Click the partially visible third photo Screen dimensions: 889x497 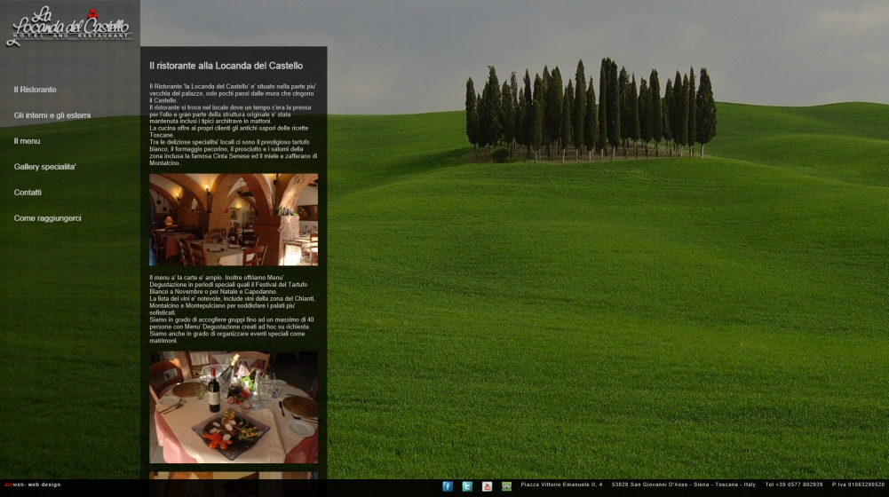click(234, 476)
